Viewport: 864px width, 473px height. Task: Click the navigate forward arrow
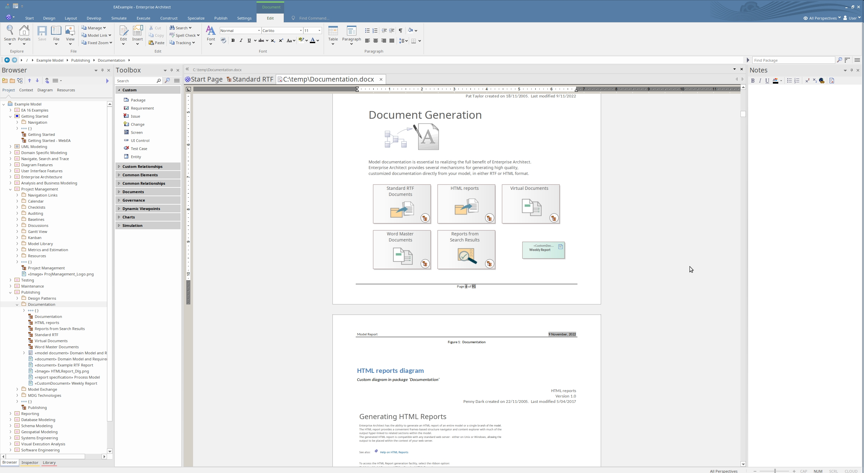pyautogui.click(x=15, y=60)
